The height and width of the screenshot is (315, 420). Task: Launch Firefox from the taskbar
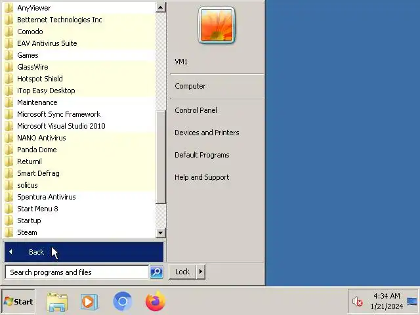[x=156, y=301]
